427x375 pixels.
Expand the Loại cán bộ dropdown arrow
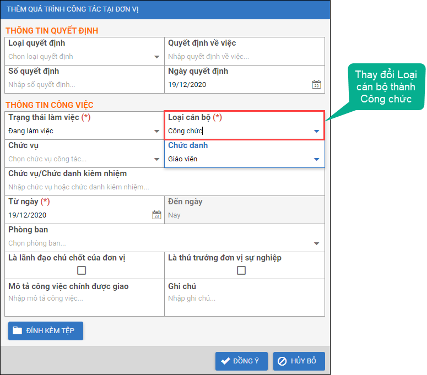click(316, 131)
